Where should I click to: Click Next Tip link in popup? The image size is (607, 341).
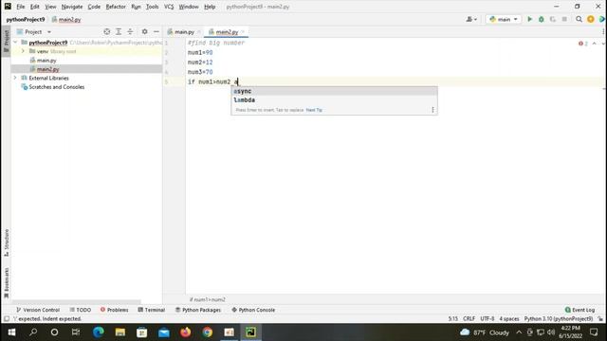point(314,110)
